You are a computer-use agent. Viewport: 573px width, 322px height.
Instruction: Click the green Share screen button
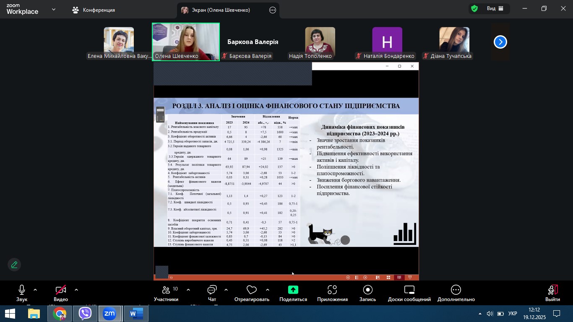coord(293,290)
